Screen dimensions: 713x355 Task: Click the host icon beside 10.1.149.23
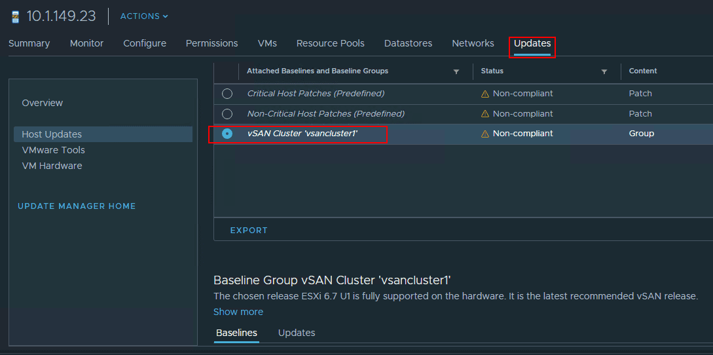pyautogui.click(x=16, y=17)
